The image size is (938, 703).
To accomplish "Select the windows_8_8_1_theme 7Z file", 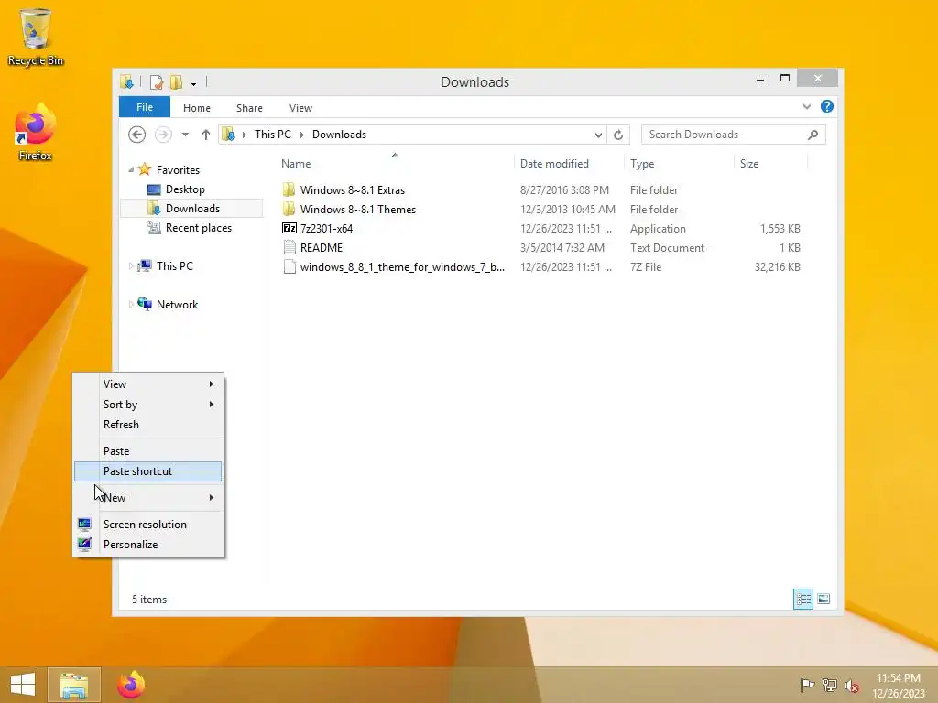I will tap(402, 267).
